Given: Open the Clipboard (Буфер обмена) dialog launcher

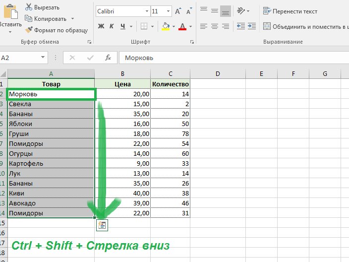Looking at the screenshot, I should point(89,42).
